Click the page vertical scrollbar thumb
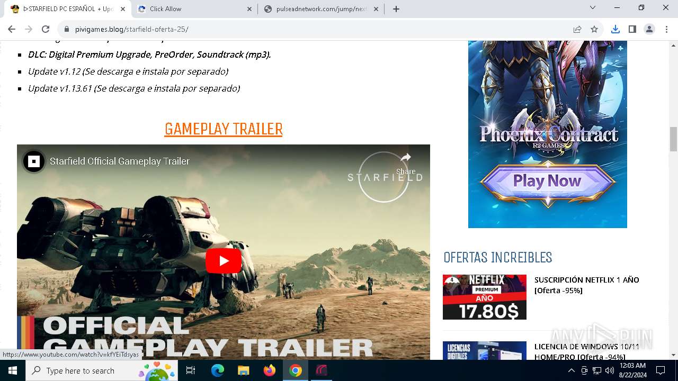Screen dimensions: 678x381 (x=673, y=139)
